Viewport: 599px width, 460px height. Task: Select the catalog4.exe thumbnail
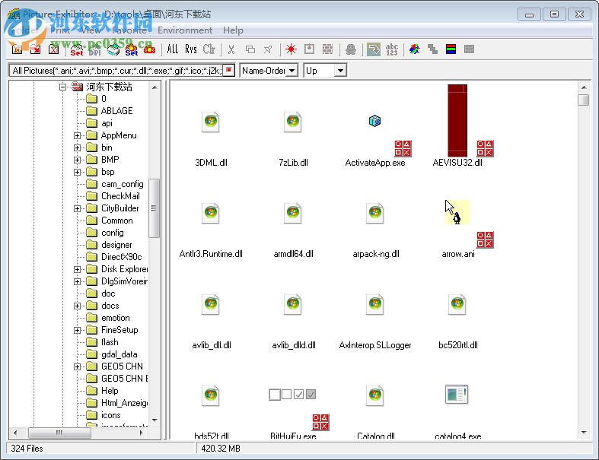click(457, 395)
